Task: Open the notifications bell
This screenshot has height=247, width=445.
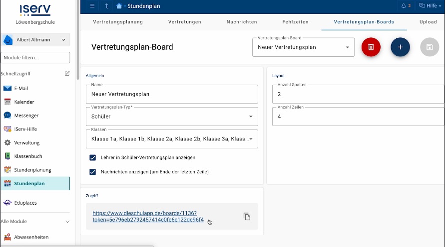Action: click(x=404, y=5)
